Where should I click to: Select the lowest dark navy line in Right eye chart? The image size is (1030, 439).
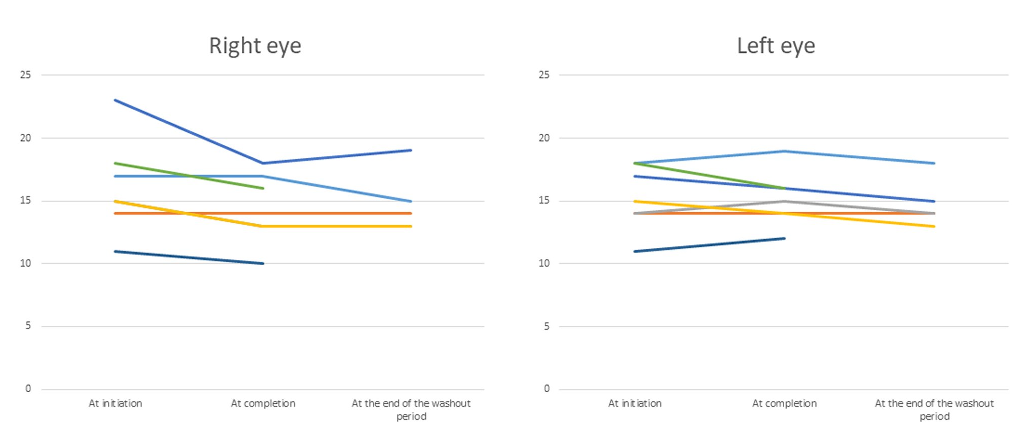coord(189,257)
